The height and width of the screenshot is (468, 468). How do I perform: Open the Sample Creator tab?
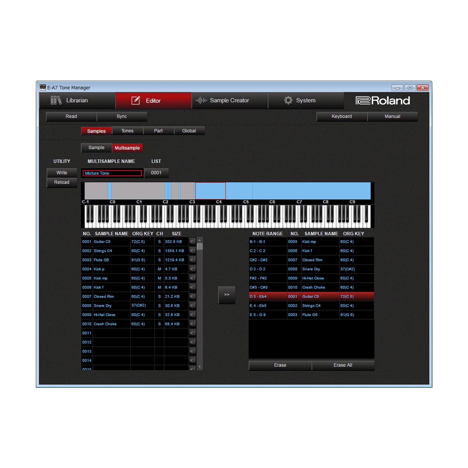(x=229, y=101)
